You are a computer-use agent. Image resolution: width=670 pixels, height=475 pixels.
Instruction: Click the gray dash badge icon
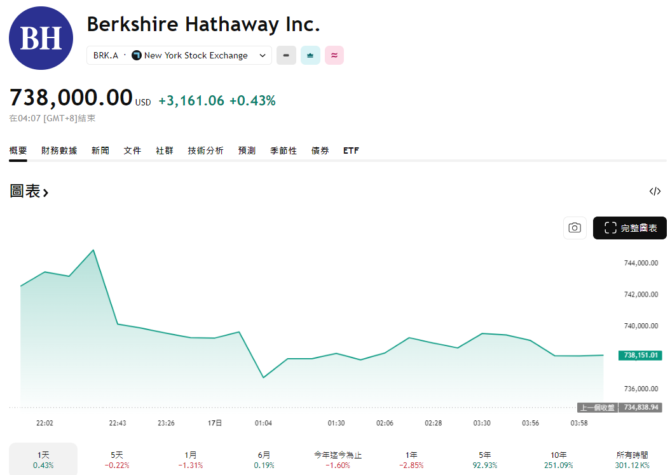pyautogui.click(x=286, y=55)
